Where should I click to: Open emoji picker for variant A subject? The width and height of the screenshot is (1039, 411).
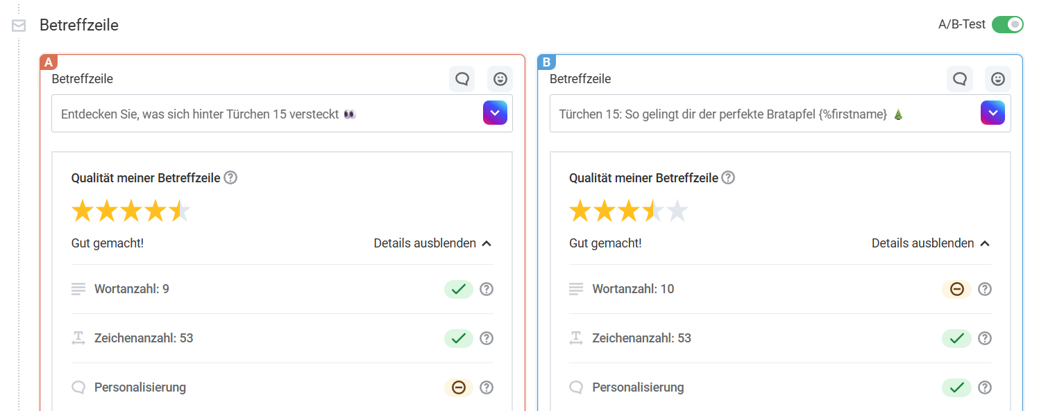[x=500, y=79]
